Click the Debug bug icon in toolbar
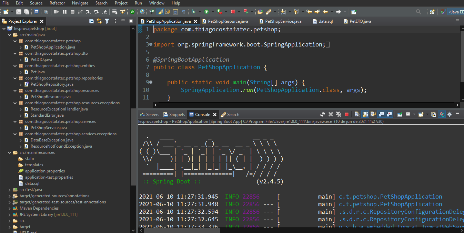This screenshot has height=233, width=464. pyautogui.click(x=194, y=12)
